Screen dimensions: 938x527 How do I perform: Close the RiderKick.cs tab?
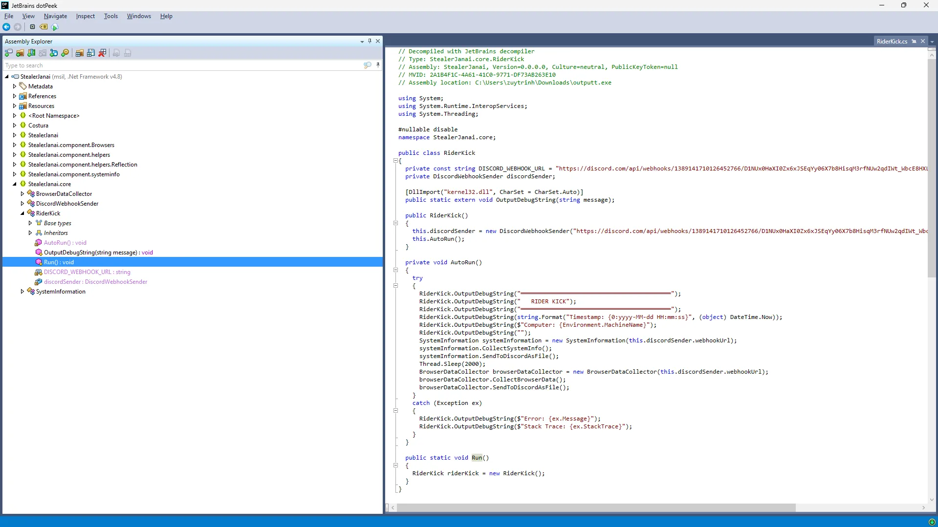pos(923,41)
